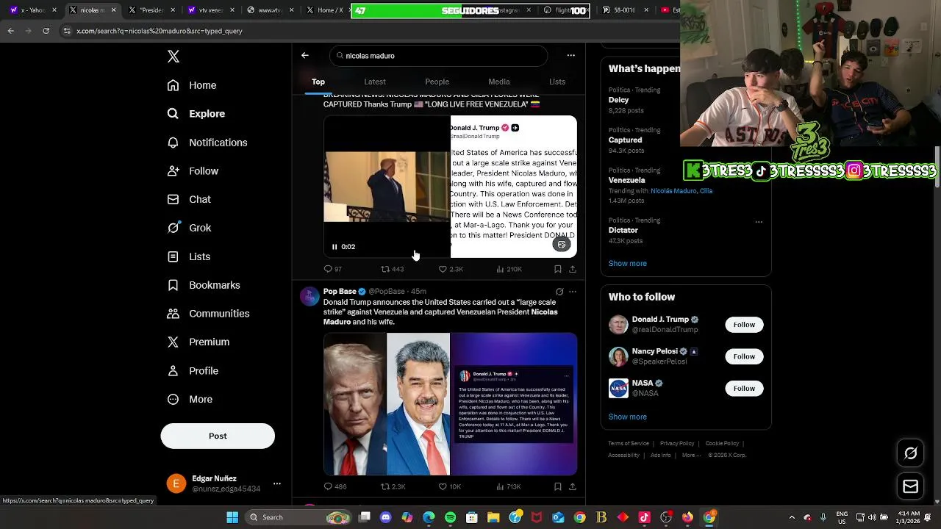Open Pop Base tweet image
941x529 pixels.
pyautogui.click(x=450, y=404)
